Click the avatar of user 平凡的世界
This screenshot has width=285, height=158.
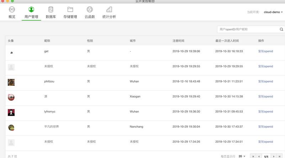coord(11,127)
